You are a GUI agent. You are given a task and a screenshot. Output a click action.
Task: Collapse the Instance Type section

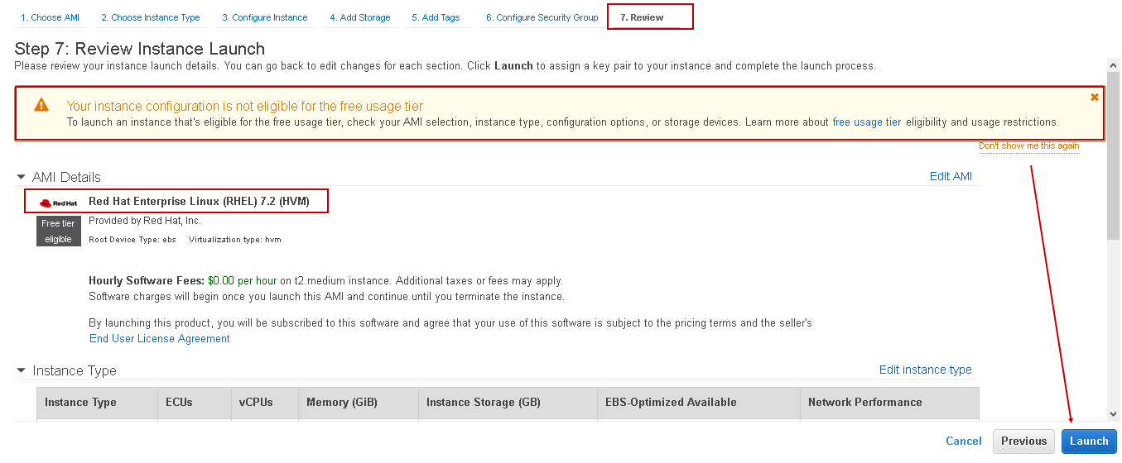(x=21, y=370)
